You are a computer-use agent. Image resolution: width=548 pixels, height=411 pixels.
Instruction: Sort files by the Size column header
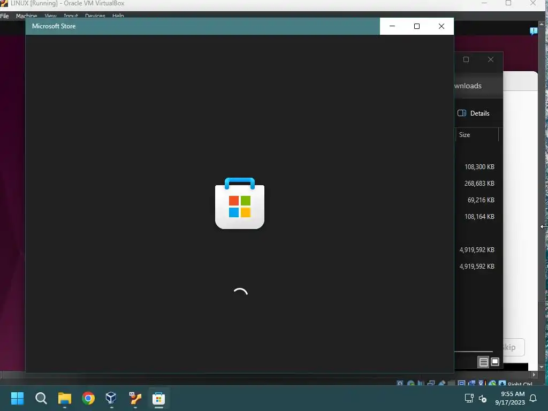click(x=477, y=134)
